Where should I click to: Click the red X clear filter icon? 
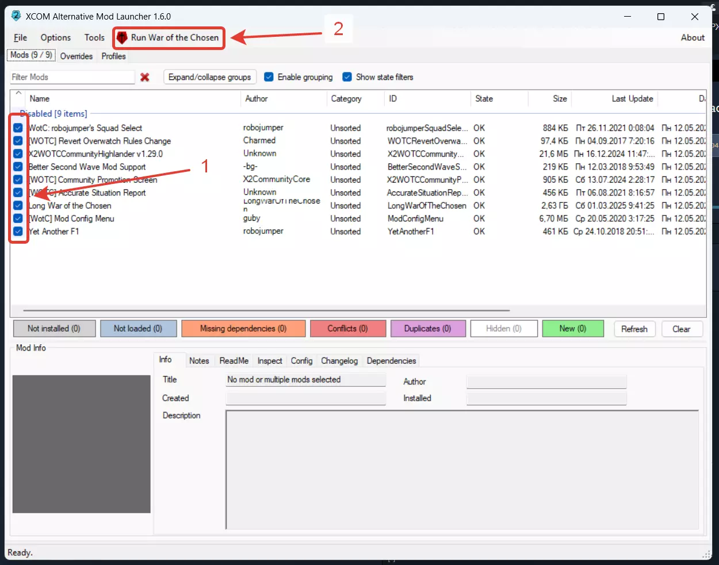pyautogui.click(x=145, y=77)
